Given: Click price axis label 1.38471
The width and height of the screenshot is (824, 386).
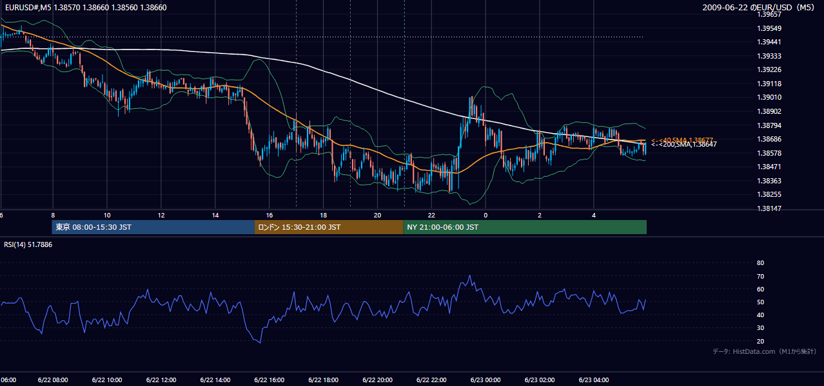Looking at the screenshot, I should tap(769, 167).
